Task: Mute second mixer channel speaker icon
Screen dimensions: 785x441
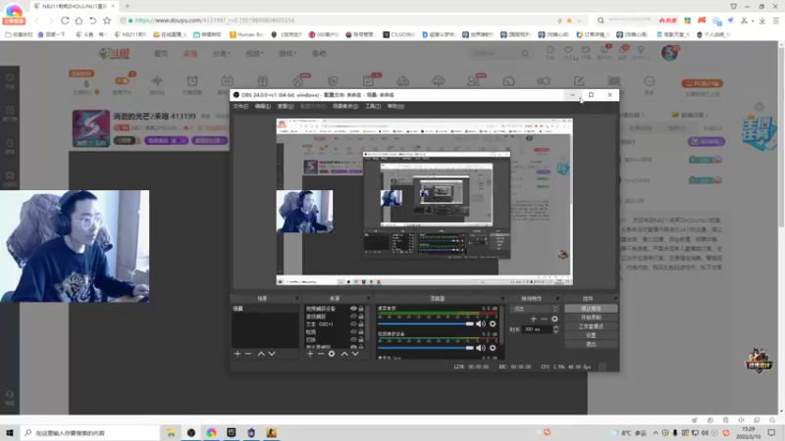Action: click(x=481, y=348)
